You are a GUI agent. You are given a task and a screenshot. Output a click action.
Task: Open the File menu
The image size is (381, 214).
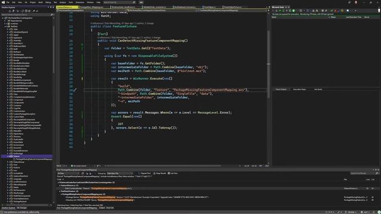8,2
